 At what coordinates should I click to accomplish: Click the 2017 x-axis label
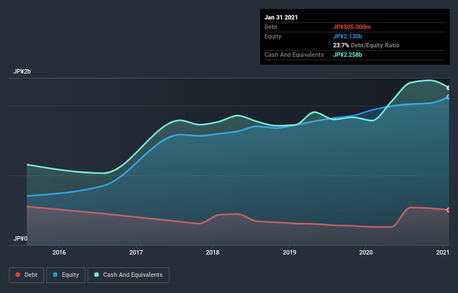(136, 252)
